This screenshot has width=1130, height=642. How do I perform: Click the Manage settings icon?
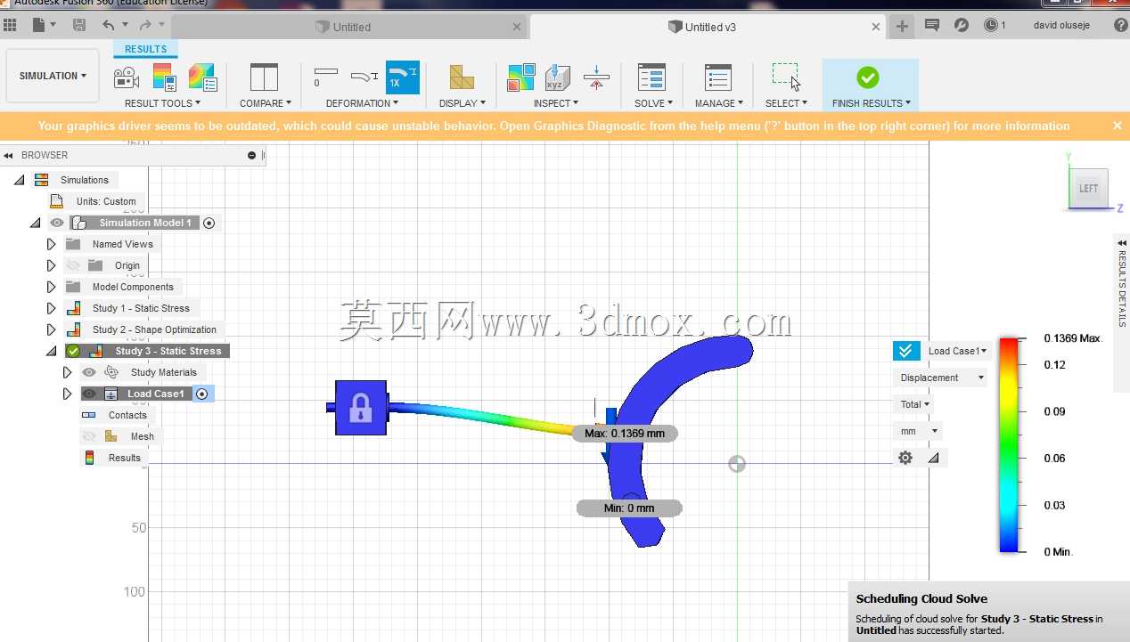click(718, 77)
